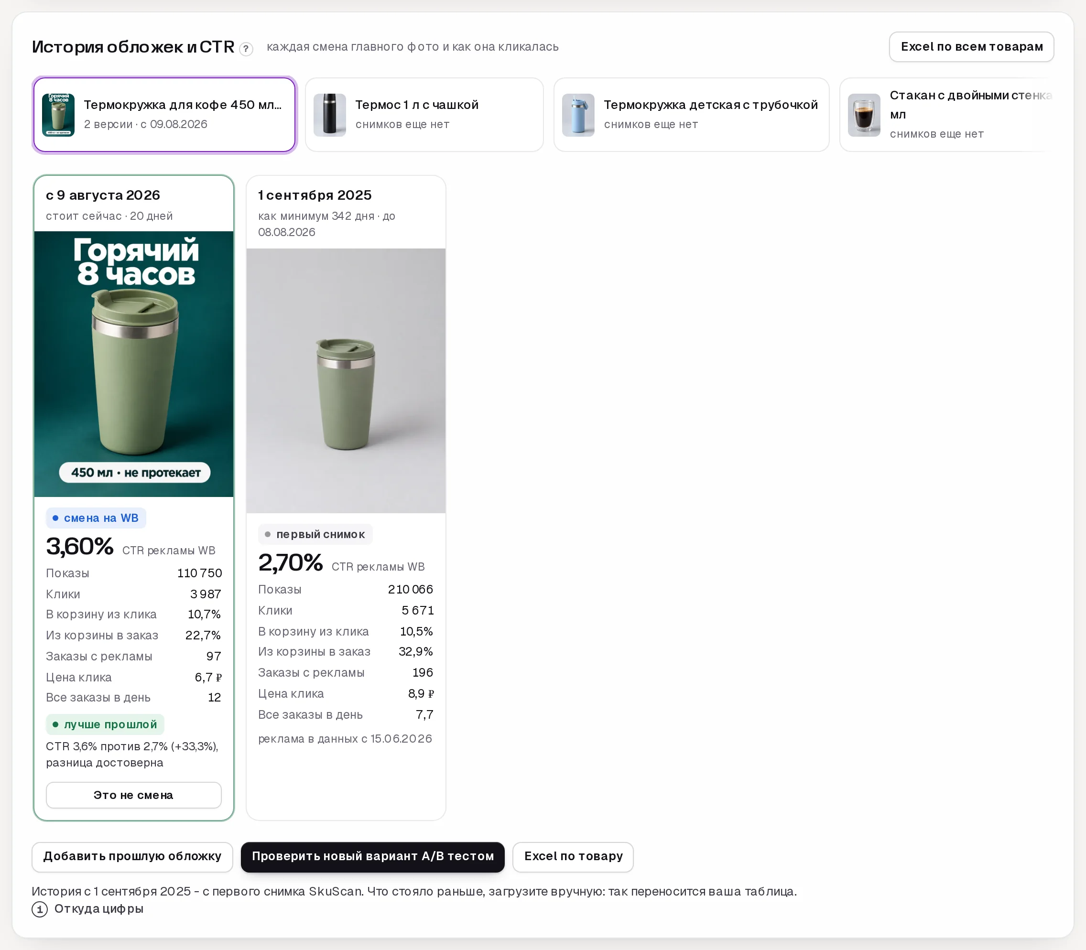1086x950 pixels.
Task: Click the double-wall glass thumbnail icon
Action: tap(864, 115)
